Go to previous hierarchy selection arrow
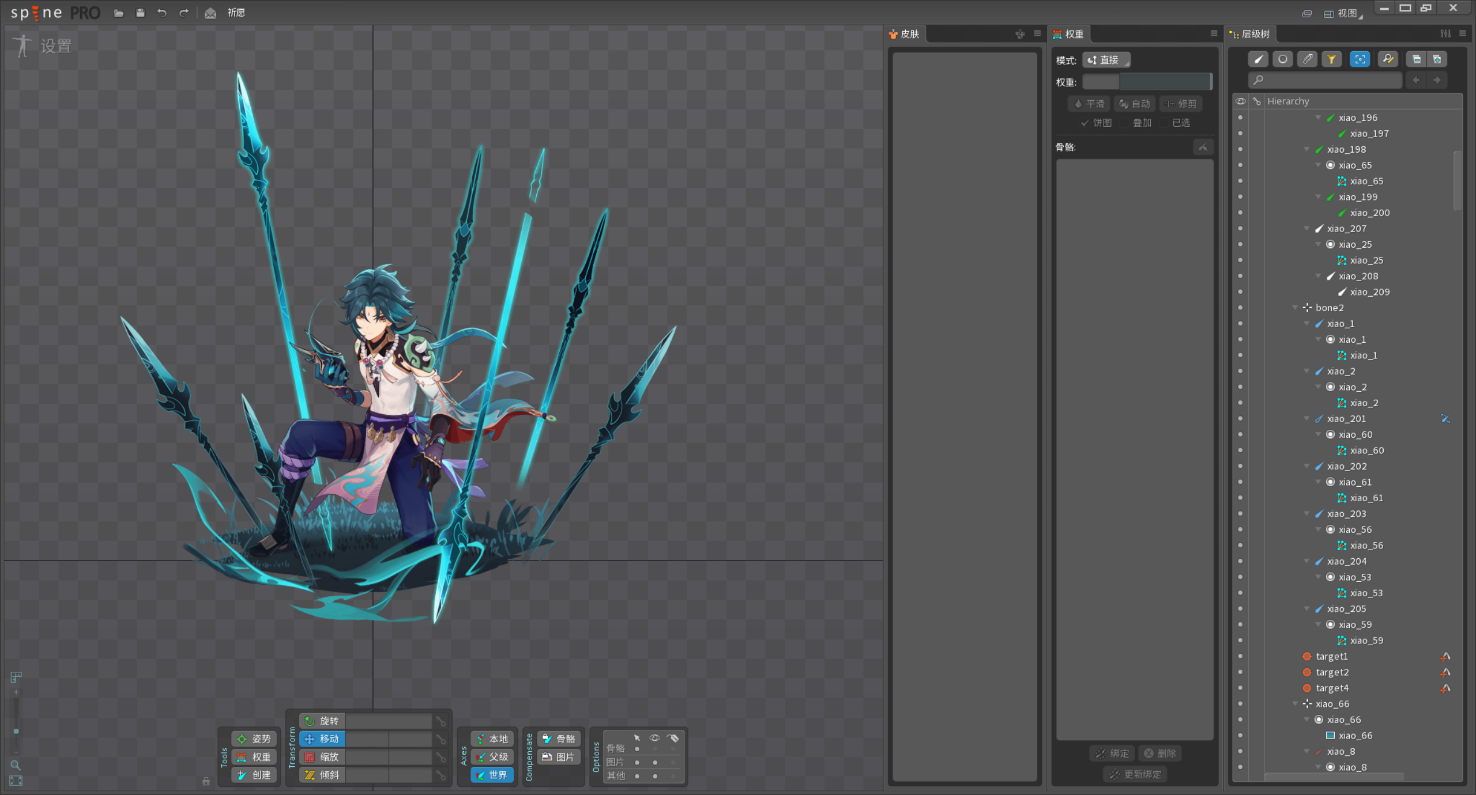 [x=1416, y=80]
